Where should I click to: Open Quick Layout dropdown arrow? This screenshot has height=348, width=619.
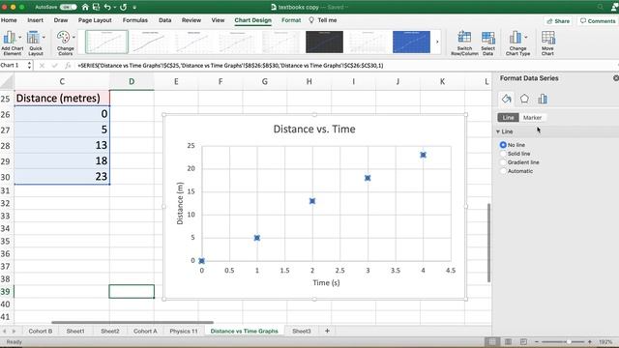pos(44,37)
